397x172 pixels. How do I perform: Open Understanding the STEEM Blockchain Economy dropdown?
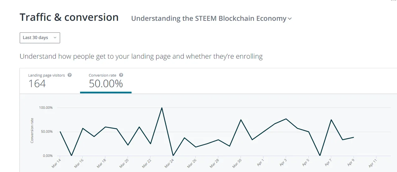(212, 18)
